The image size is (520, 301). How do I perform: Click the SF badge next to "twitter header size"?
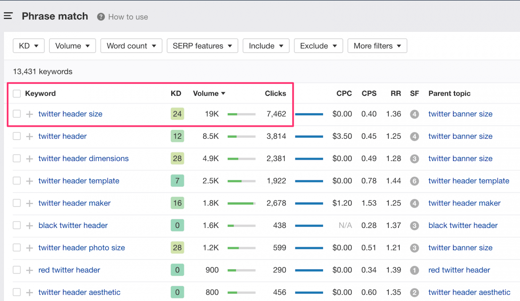pos(414,114)
